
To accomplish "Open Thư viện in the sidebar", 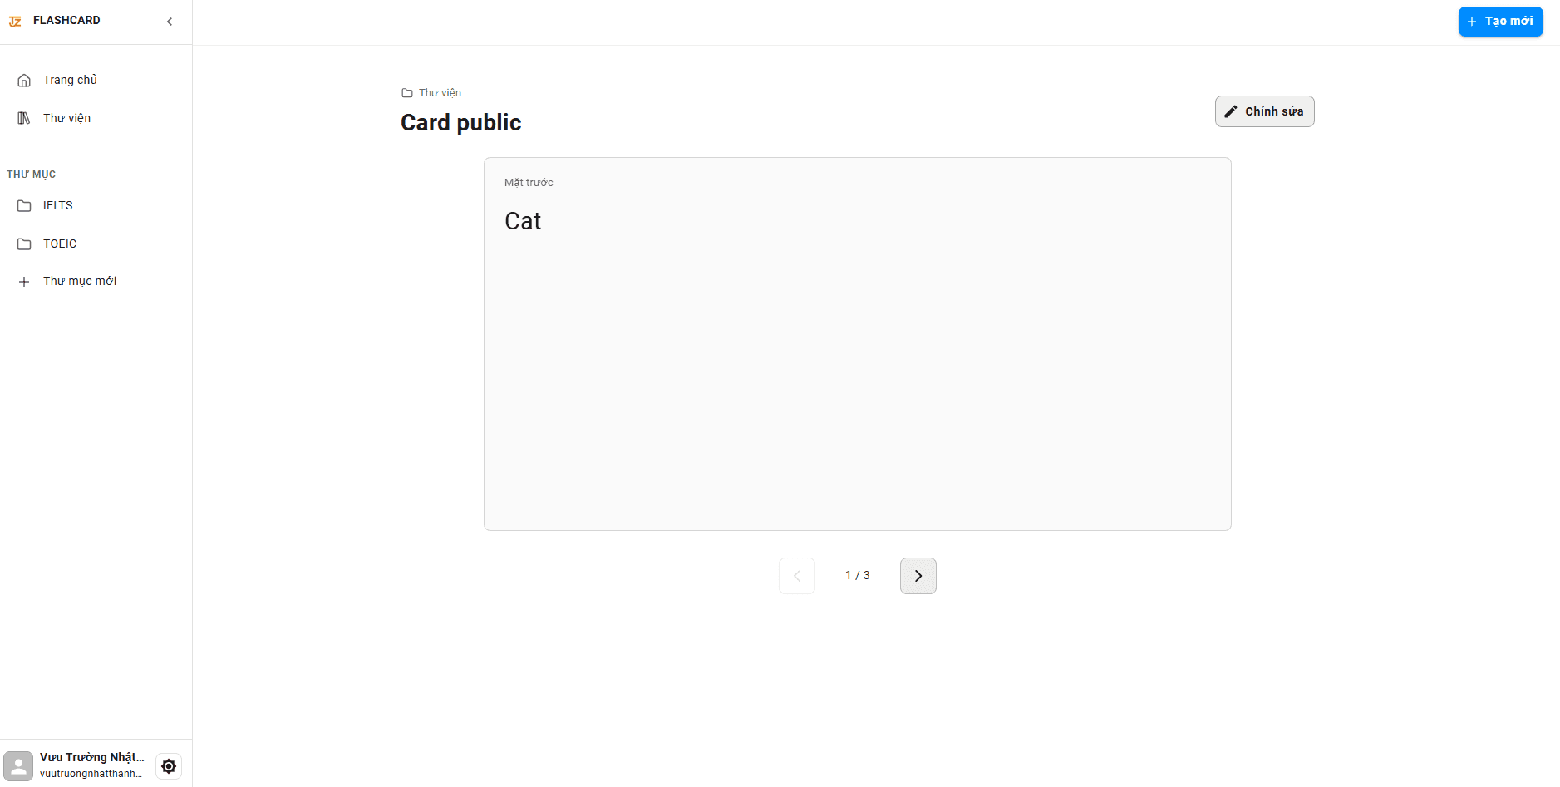I will pyautogui.click(x=66, y=118).
